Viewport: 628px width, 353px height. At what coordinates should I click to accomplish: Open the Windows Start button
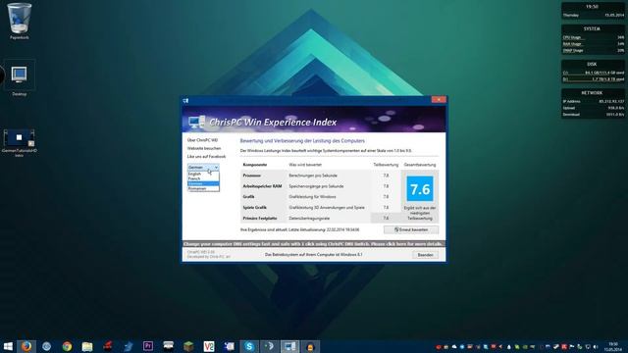[x=8, y=346]
